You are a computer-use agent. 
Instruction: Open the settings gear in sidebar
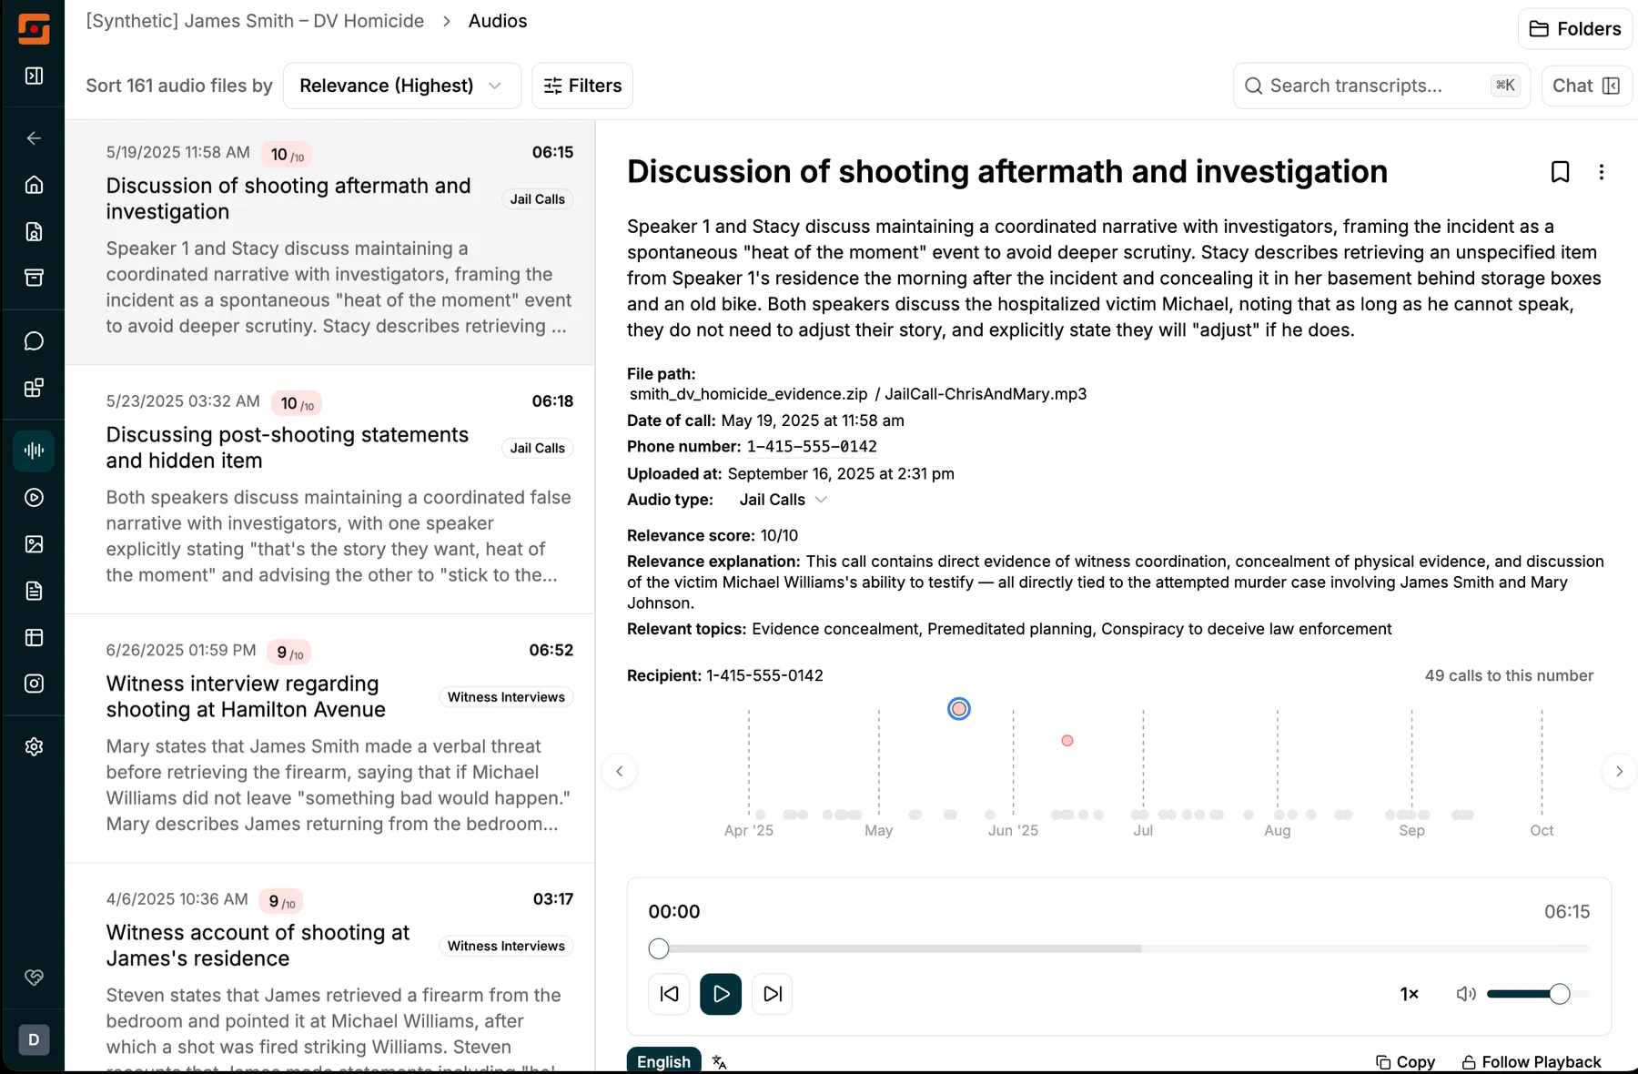coord(34,746)
